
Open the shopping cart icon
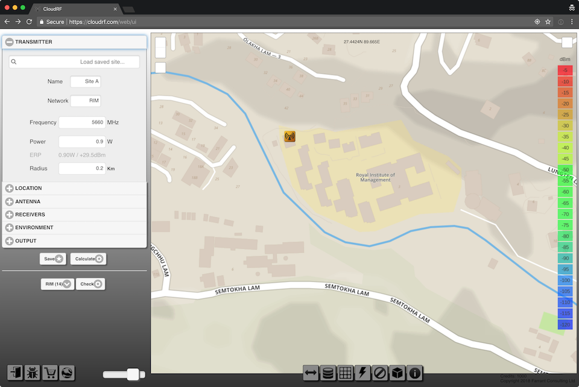tap(50, 373)
